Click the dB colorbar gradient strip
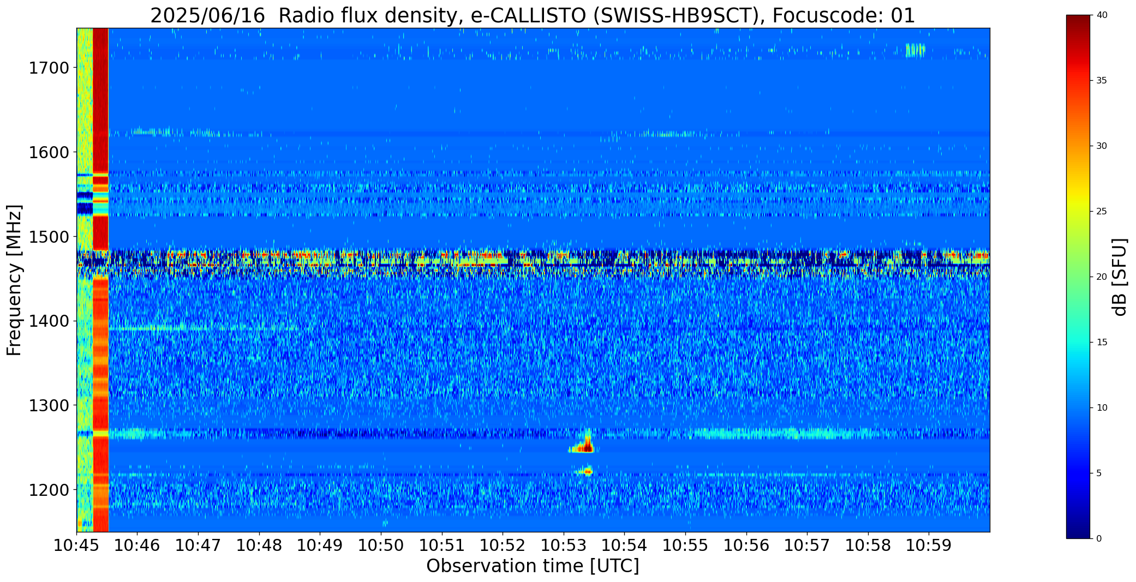The image size is (1136, 582). 1079,277
